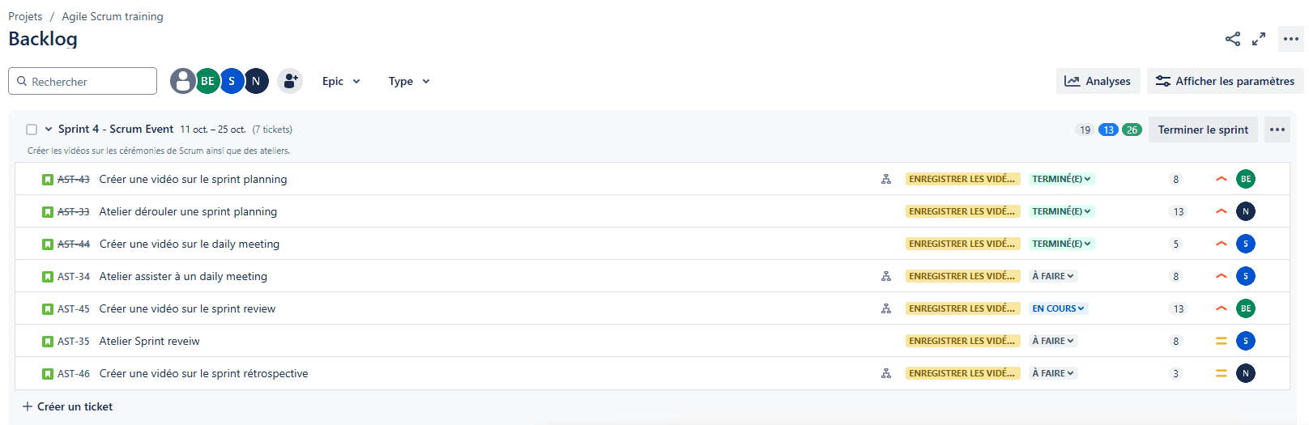
Task: Collapse the Sprint 4 chevron
Action: coord(49,130)
